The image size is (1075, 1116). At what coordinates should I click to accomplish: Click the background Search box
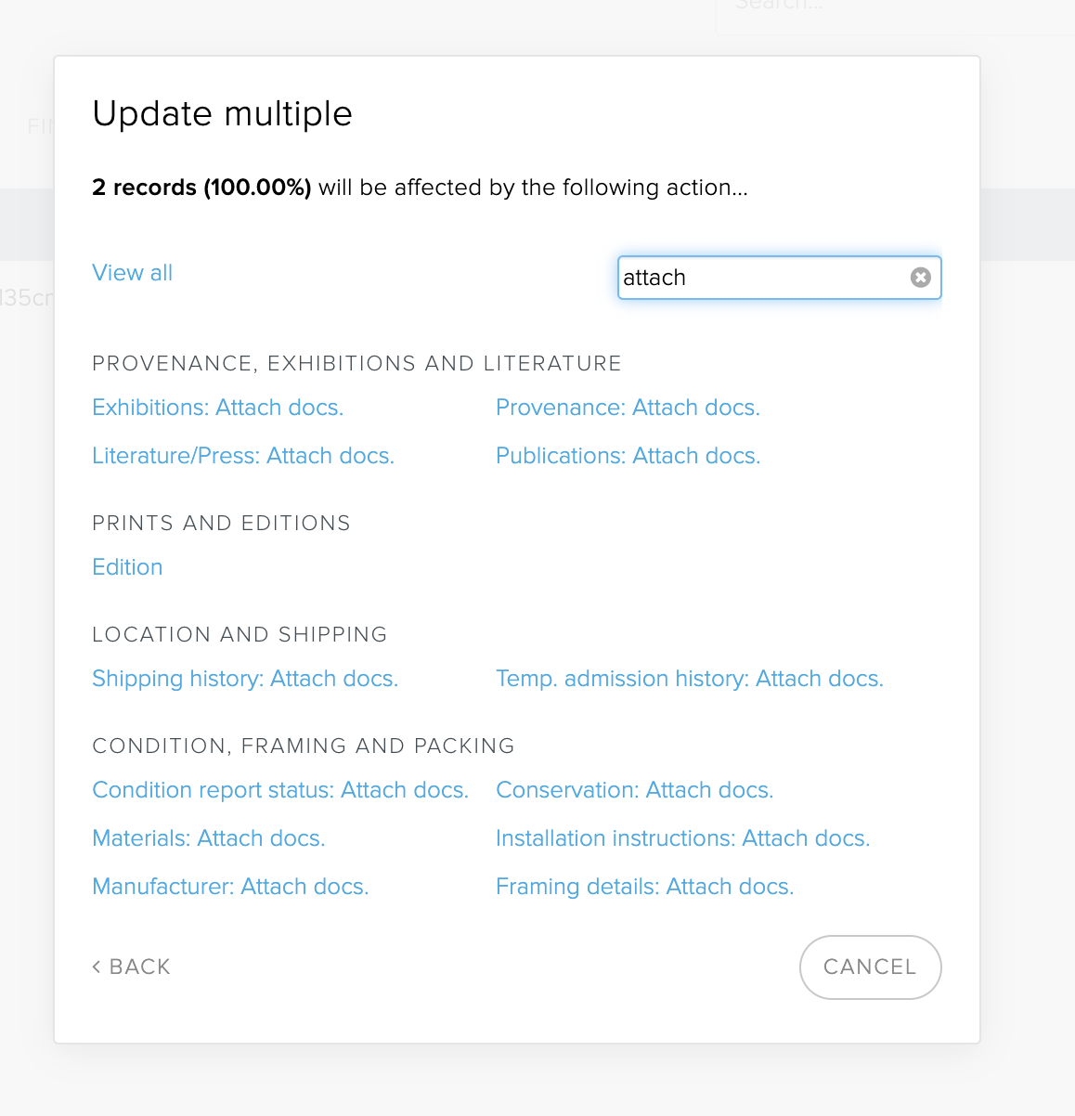(891, 9)
